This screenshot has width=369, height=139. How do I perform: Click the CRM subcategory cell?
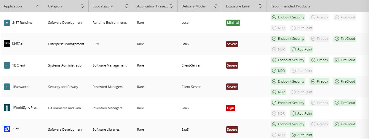point(96,44)
